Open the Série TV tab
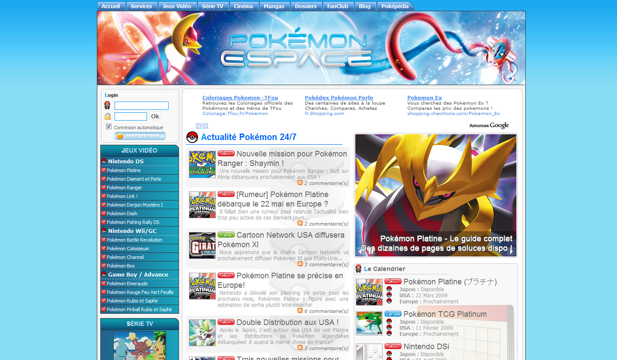The height and width of the screenshot is (360, 617). pyautogui.click(x=213, y=6)
